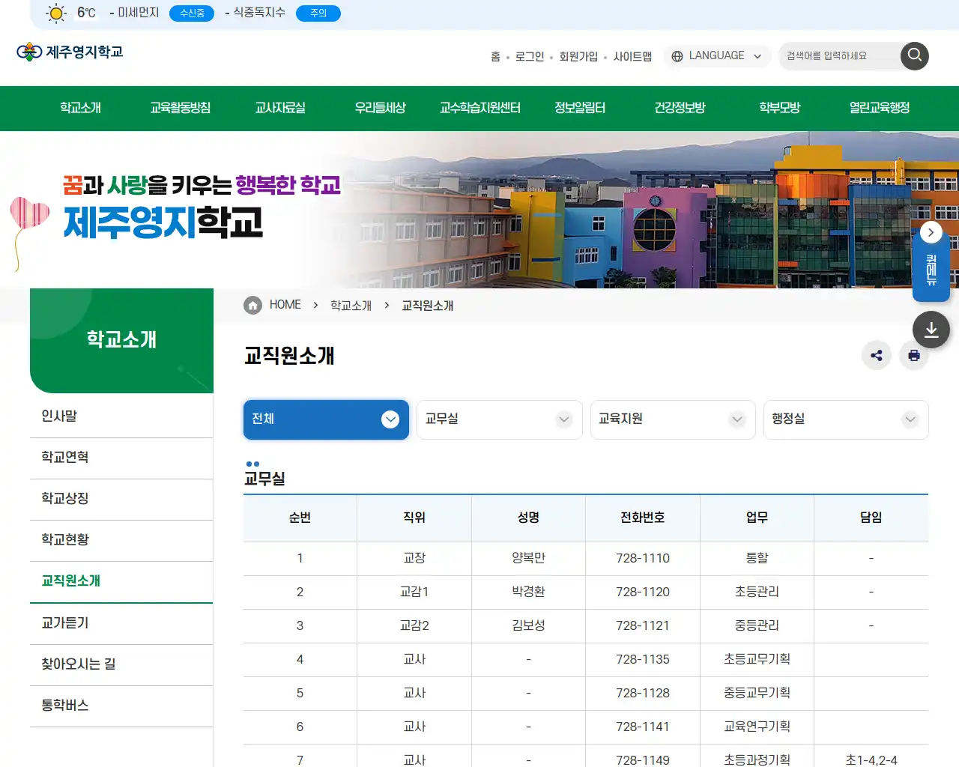Open 인사말 in the sidebar
The image size is (959, 767).
121,416
